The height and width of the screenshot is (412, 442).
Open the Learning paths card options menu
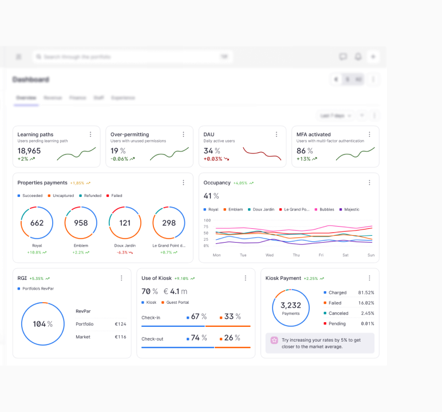pyautogui.click(x=90, y=134)
